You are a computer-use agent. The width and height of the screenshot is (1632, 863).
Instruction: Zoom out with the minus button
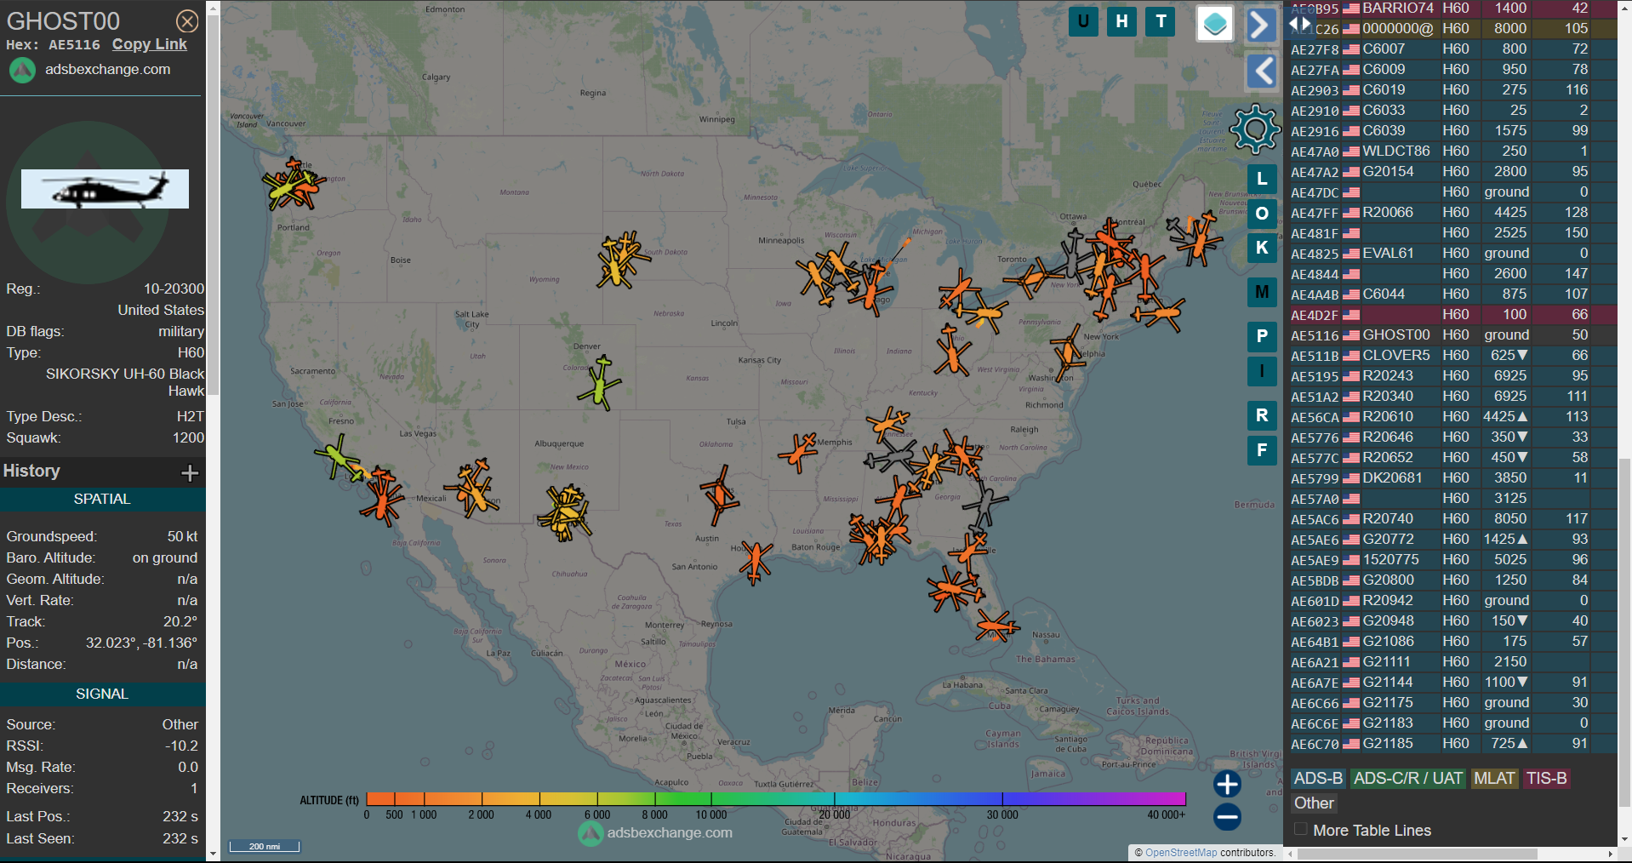pos(1227,817)
